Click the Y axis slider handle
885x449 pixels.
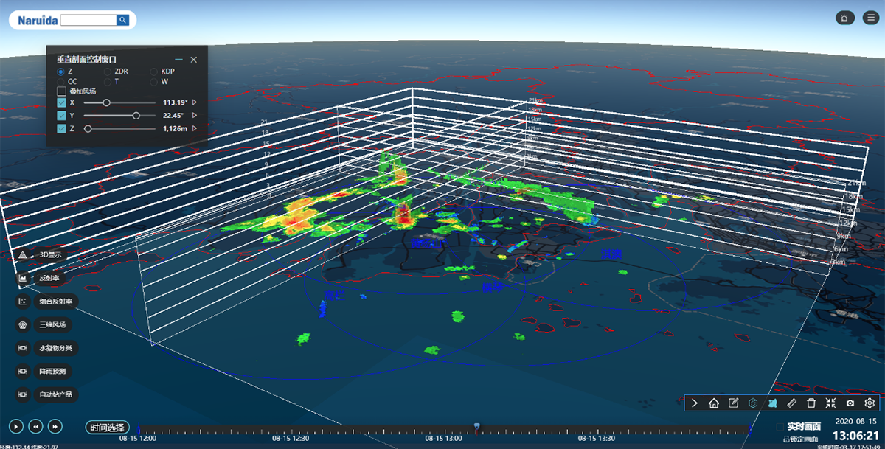(x=136, y=116)
